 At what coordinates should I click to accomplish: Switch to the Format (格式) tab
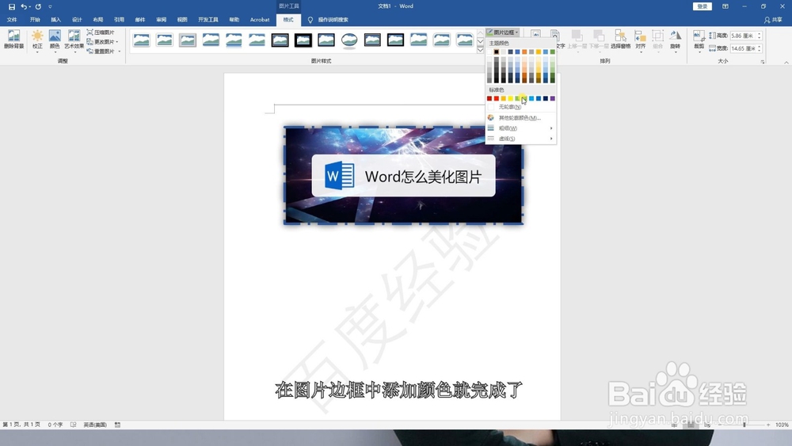[x=288, y=20]
